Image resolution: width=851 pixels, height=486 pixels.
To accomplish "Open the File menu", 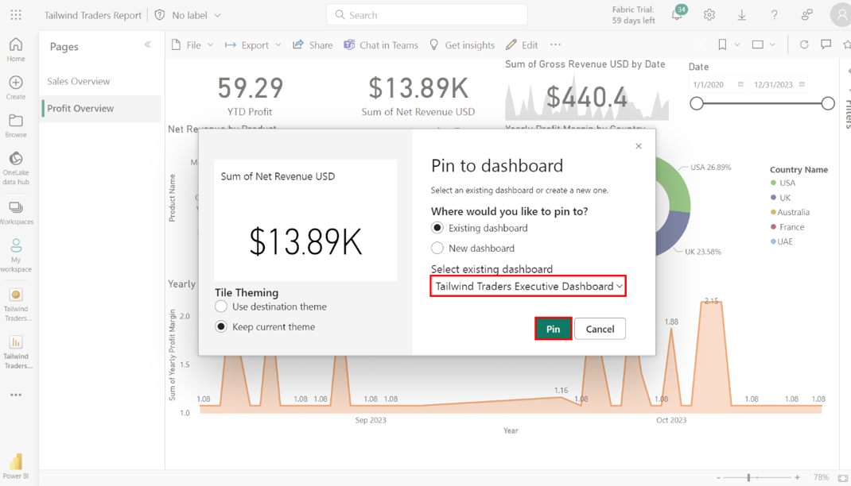I will (x=192, y=45).
